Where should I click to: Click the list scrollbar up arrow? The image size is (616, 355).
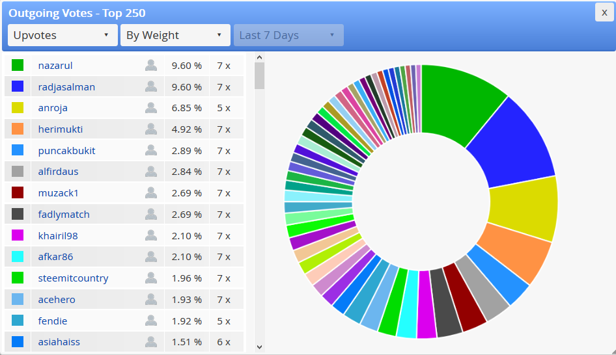[259, 57]
